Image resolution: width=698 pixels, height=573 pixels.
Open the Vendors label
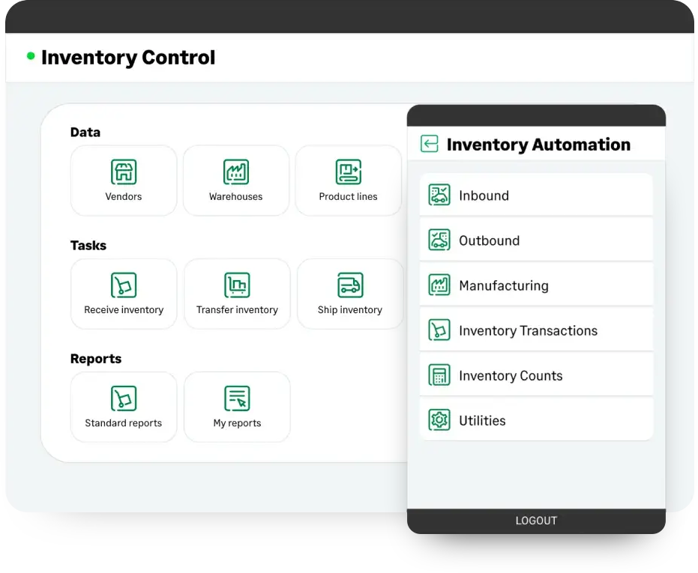point(123,197)
